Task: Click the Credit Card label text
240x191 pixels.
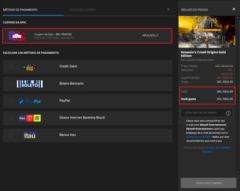Action: (x=68, y=66)
